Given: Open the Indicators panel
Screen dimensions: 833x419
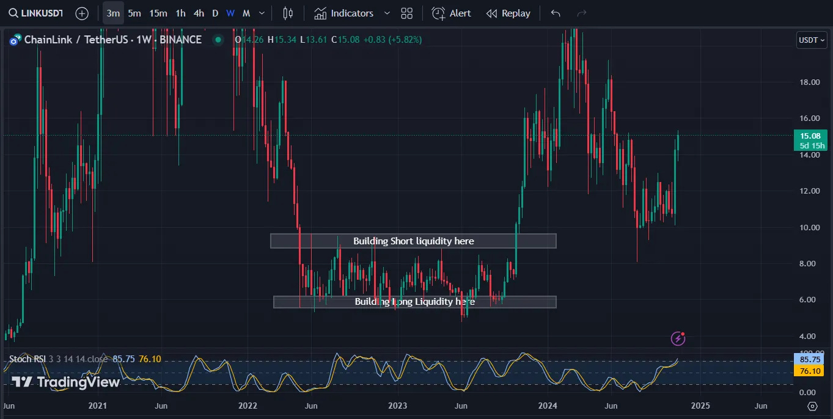Looking at the screenshot, I should pyautogui.click(x=344, y=13).
